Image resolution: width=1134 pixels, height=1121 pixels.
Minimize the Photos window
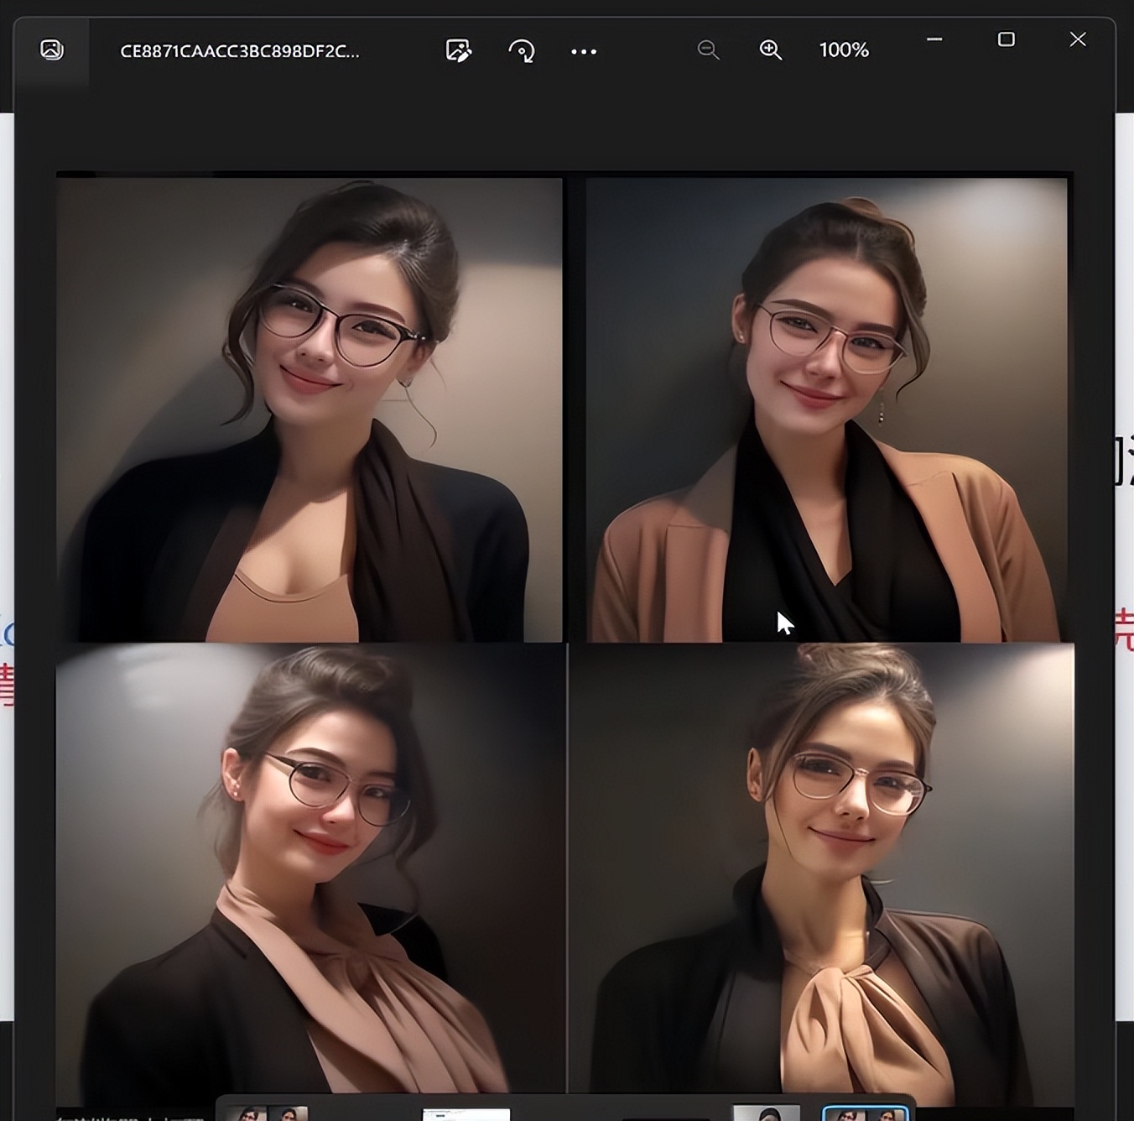[x=934, y=39]
